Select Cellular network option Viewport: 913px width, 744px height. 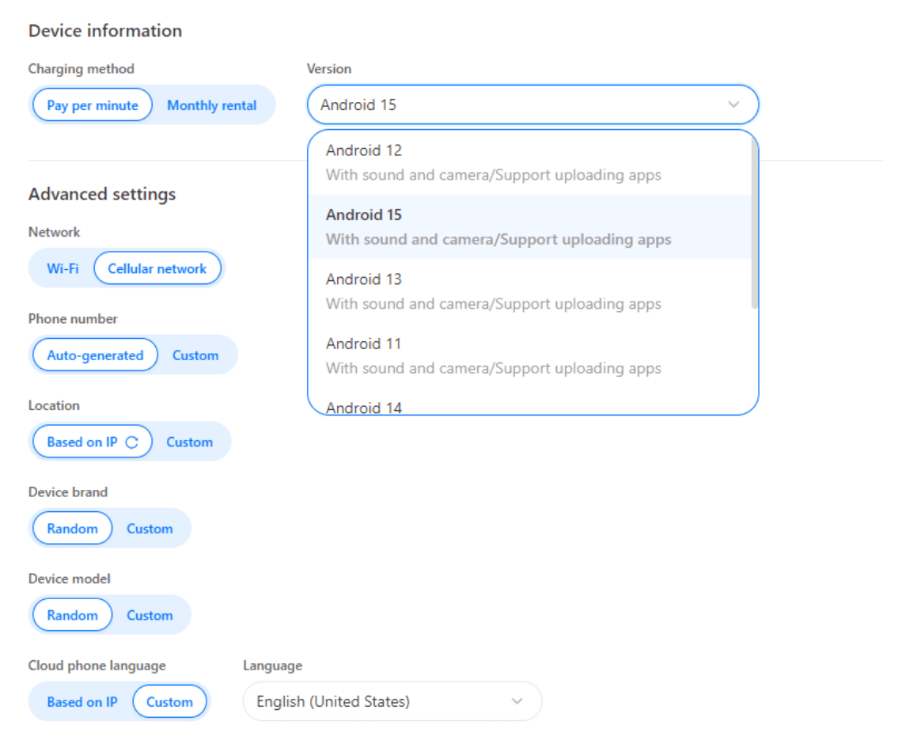pyautogui.click(x=157, y=268)
